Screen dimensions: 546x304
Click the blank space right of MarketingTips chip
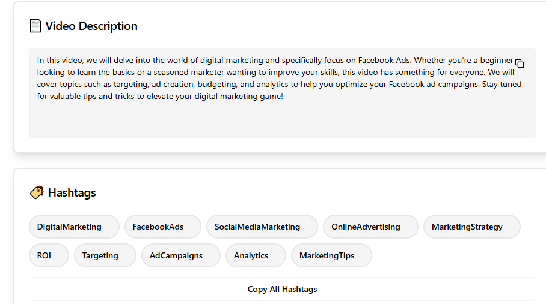pos(451,255)
